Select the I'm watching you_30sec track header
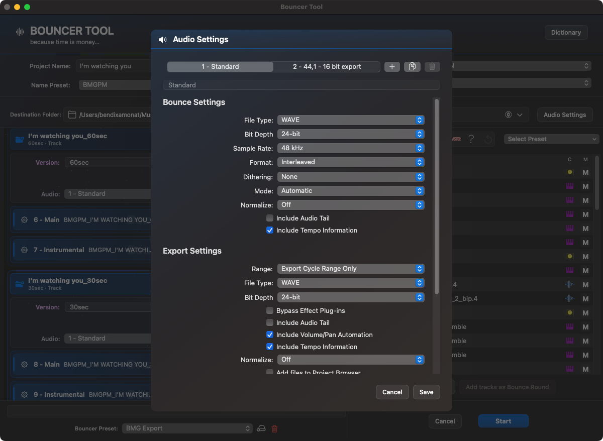603x441 pixels. [x=80, y=284]
